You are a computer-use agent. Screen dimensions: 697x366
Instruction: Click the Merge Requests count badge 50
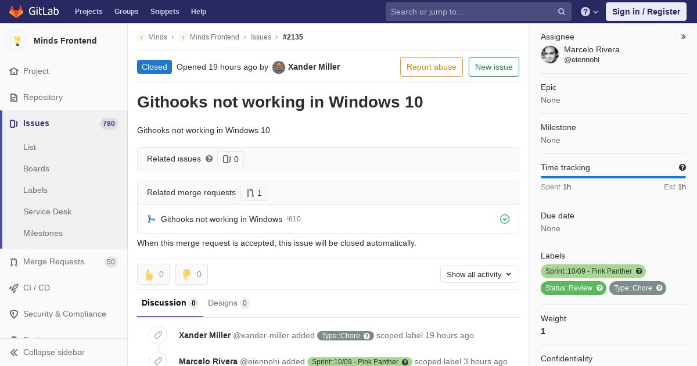coord(110,262)
